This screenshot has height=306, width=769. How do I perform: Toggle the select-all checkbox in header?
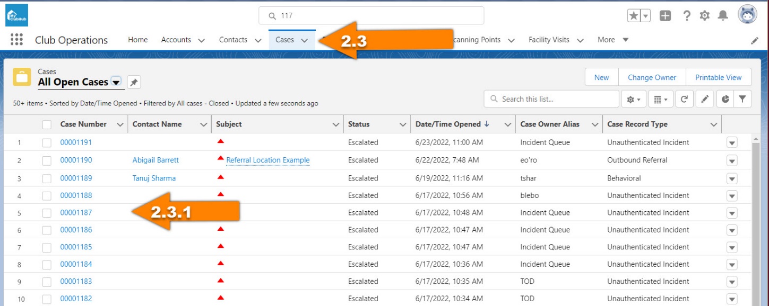tap(47, 124)
